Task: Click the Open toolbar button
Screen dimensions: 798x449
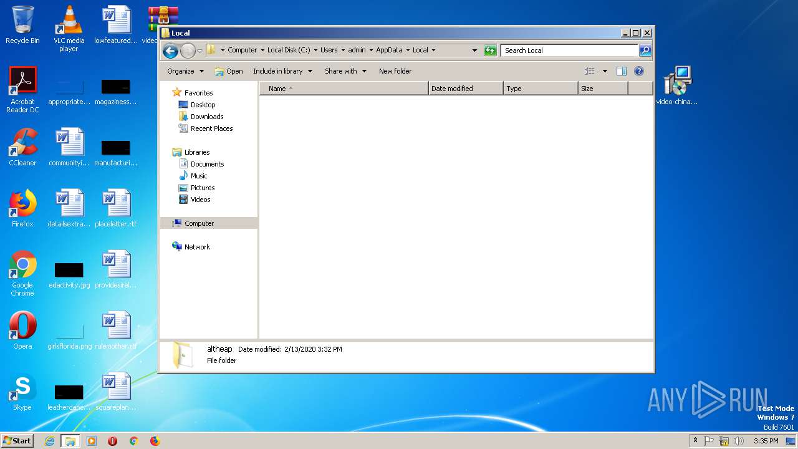Action: click(x=228, y=71)
